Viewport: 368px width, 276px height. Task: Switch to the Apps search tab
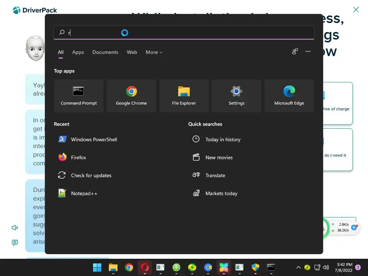(78, 52)
